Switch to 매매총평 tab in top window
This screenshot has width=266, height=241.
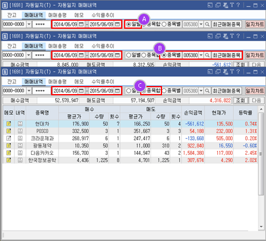pyautogui.click(x=57, y=15)
